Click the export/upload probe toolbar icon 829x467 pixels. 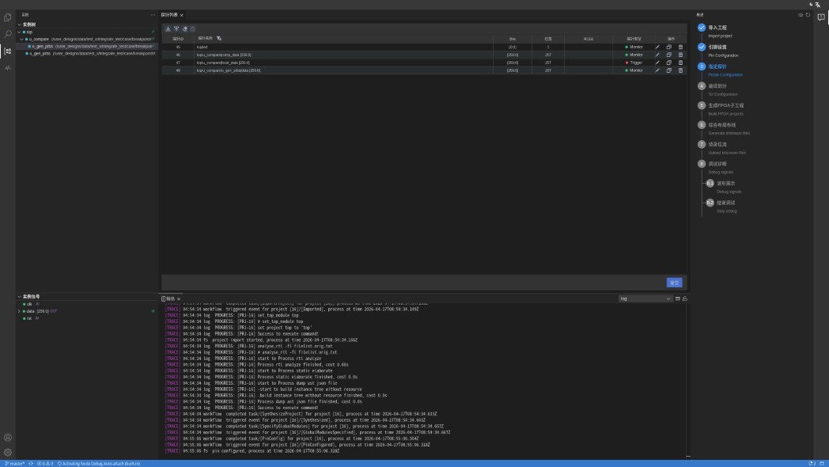tap(176, 29)
